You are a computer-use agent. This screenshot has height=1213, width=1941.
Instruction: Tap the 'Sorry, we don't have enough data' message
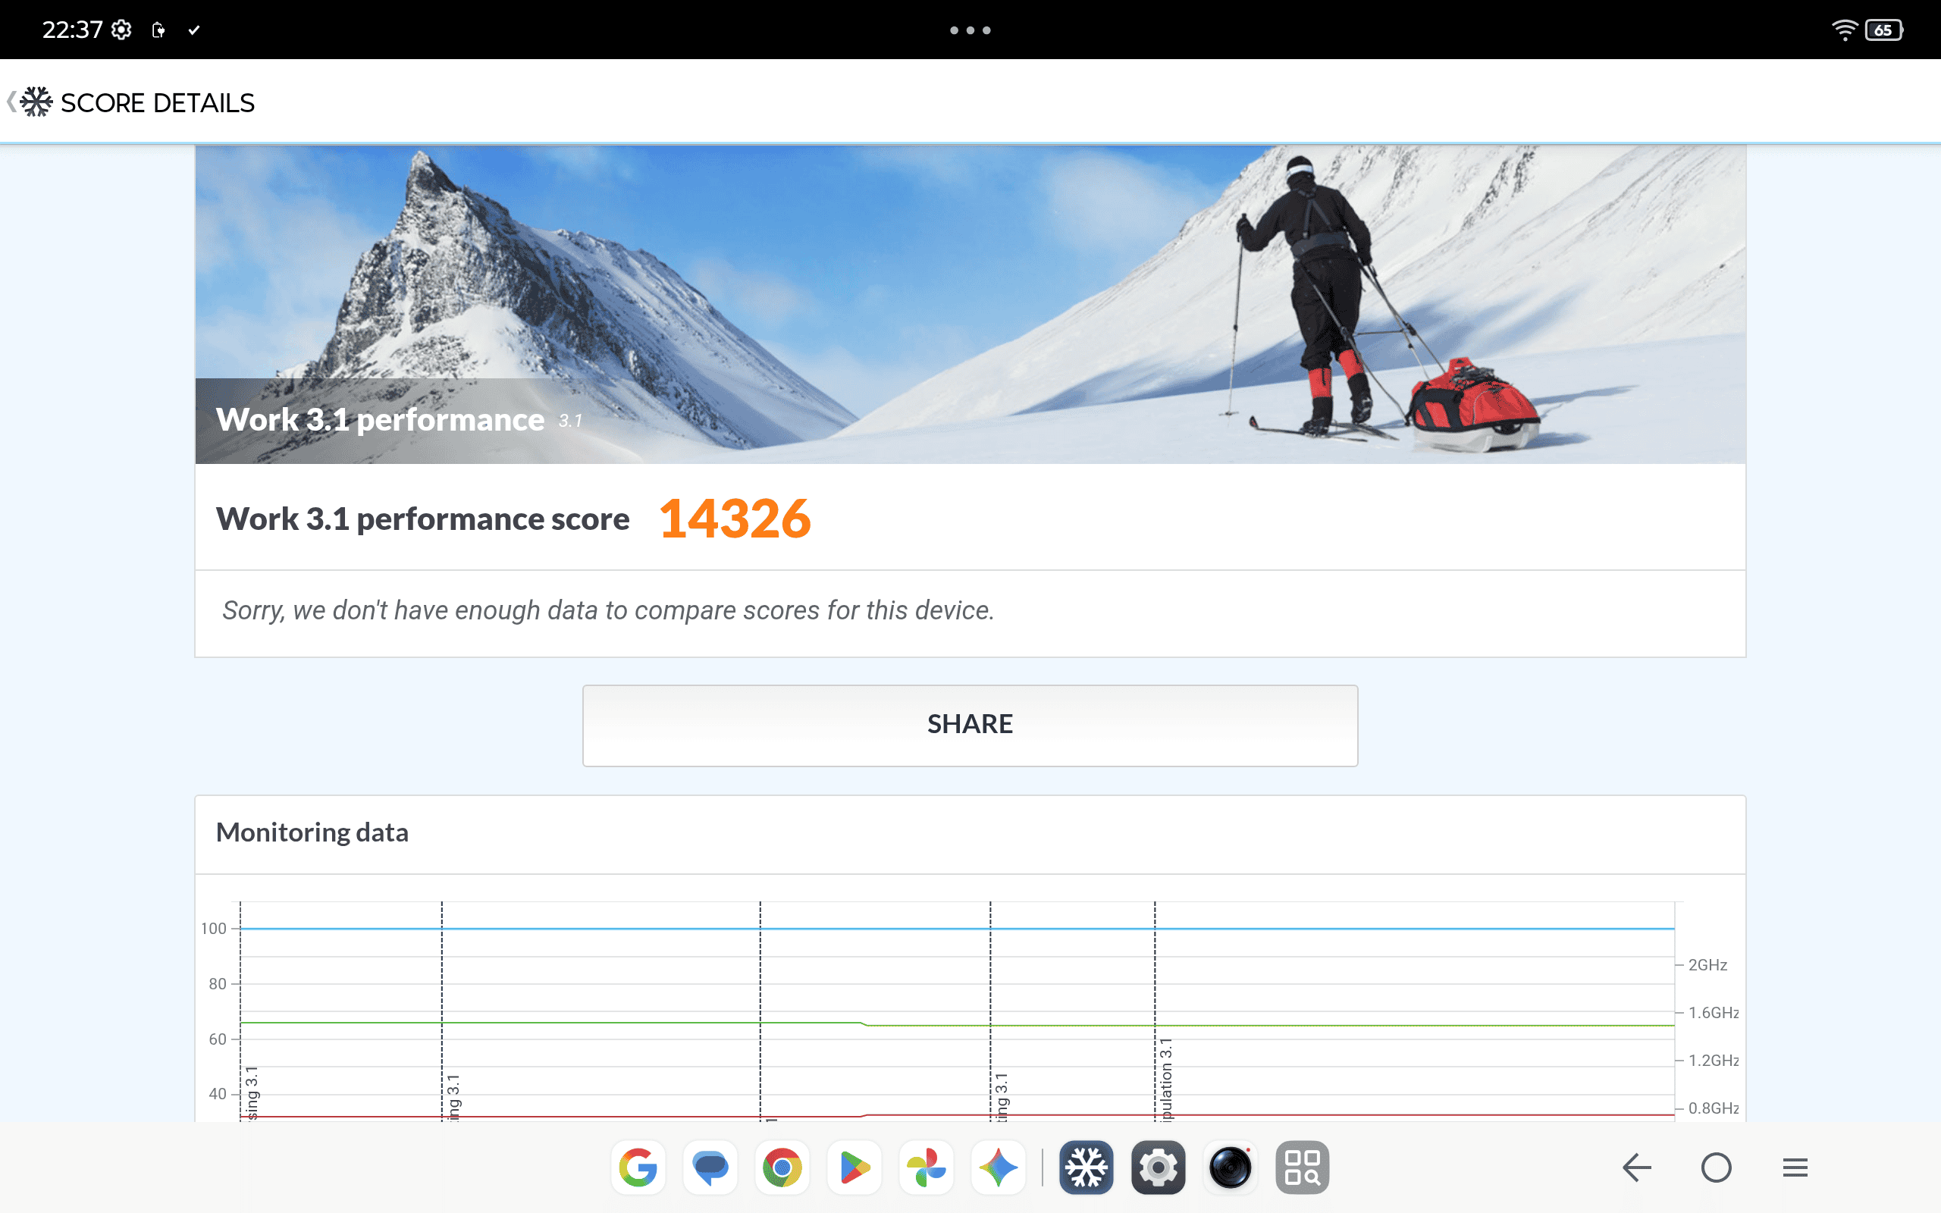click(x=608, y=610)
